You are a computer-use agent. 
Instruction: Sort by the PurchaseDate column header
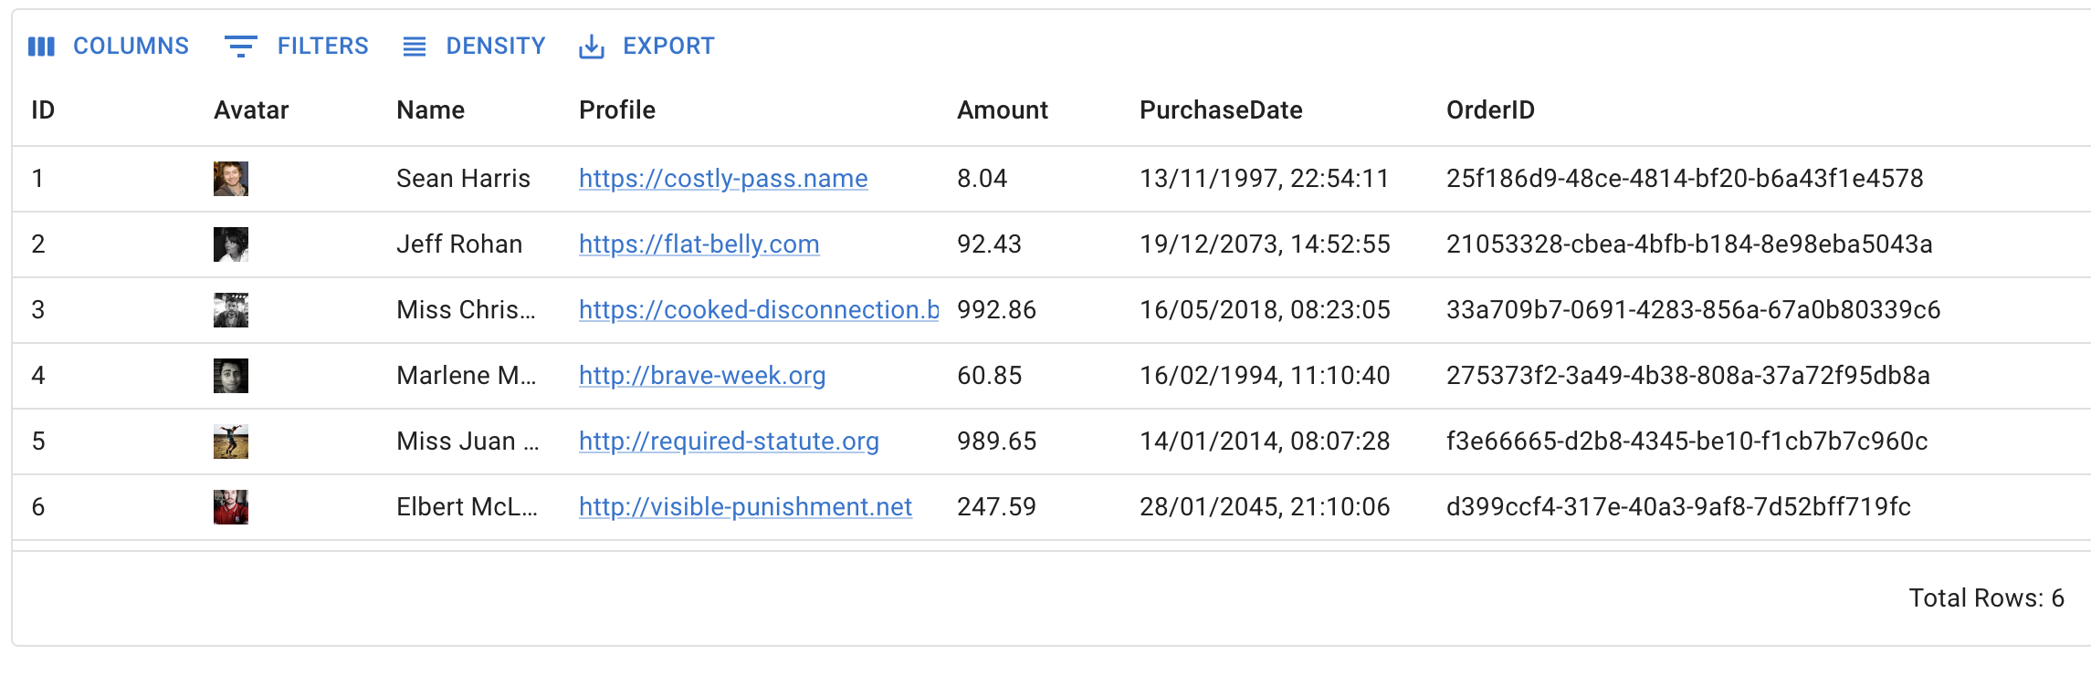point(1221,110)
